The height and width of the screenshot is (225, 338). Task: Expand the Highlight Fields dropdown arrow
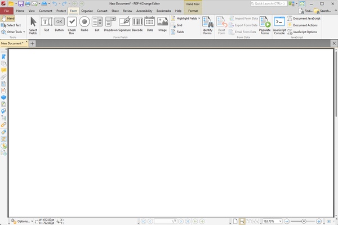tap(199, 19)
